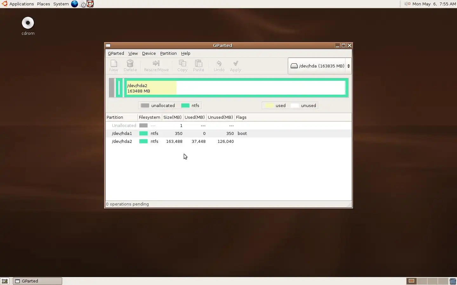The width and height of the screenshot is (457, 285).
Task: Click the Copy toolbar icon
Action: 182,66
